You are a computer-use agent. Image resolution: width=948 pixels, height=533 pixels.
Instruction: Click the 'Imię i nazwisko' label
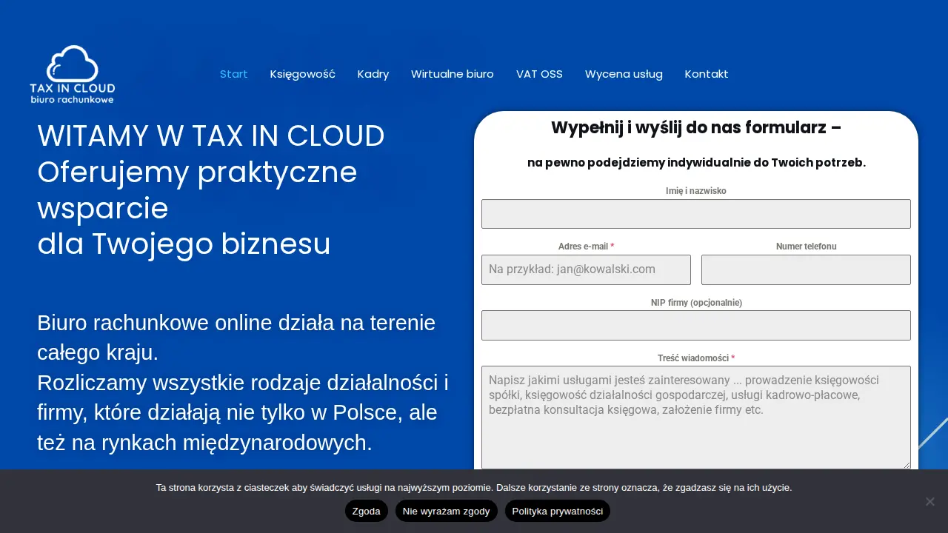[696, 191]
